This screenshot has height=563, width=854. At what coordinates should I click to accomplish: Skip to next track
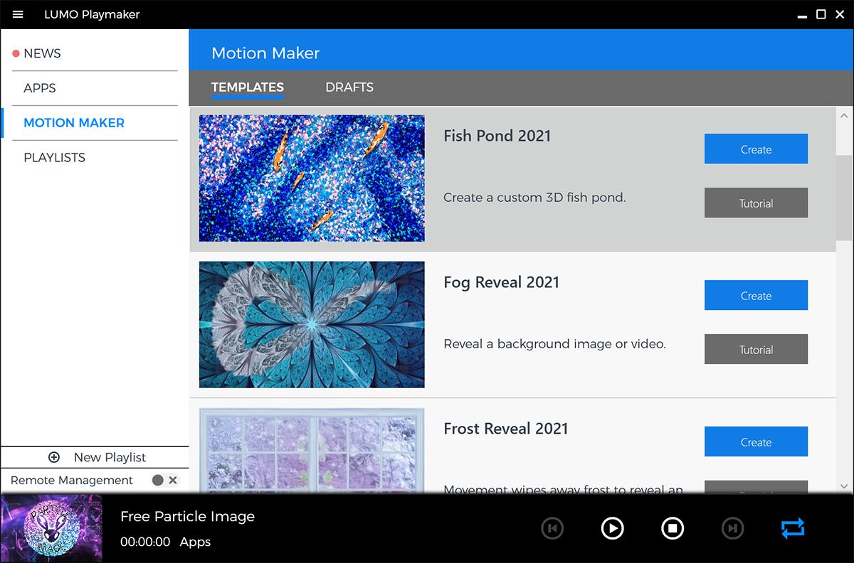pyautogui.click(x=732, y=528)
